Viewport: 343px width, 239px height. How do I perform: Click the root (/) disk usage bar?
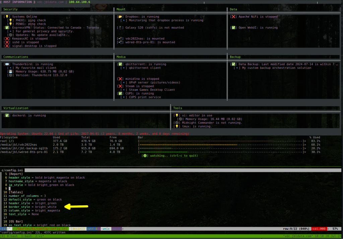[x=222, y=141]
